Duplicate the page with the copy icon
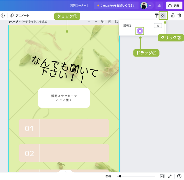 click(x=103, y=21)
